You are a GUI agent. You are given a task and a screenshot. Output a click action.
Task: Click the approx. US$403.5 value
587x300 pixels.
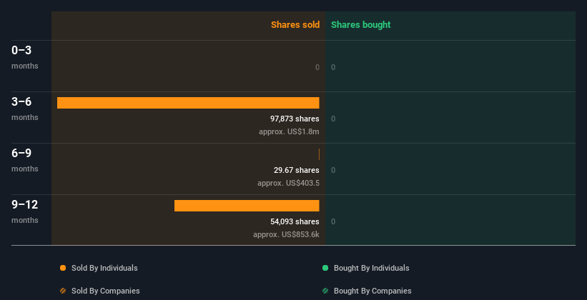[x=288, y=184]
